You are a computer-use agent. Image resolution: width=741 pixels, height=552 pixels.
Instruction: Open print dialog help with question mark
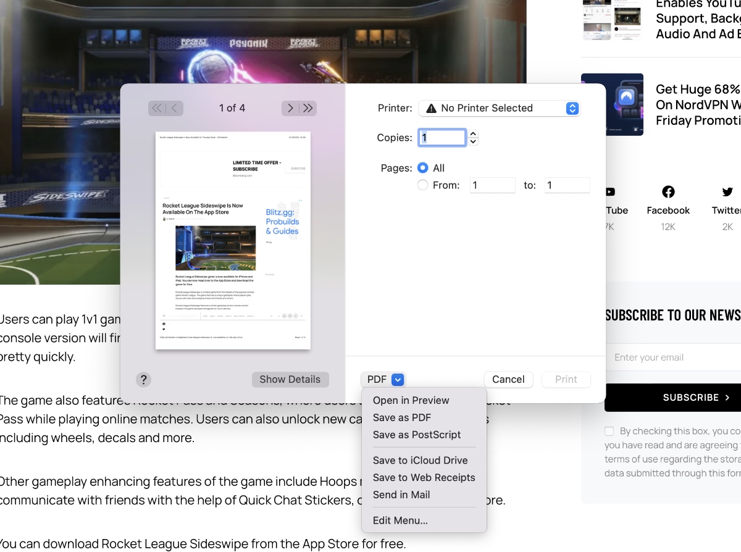click(143, 380)
